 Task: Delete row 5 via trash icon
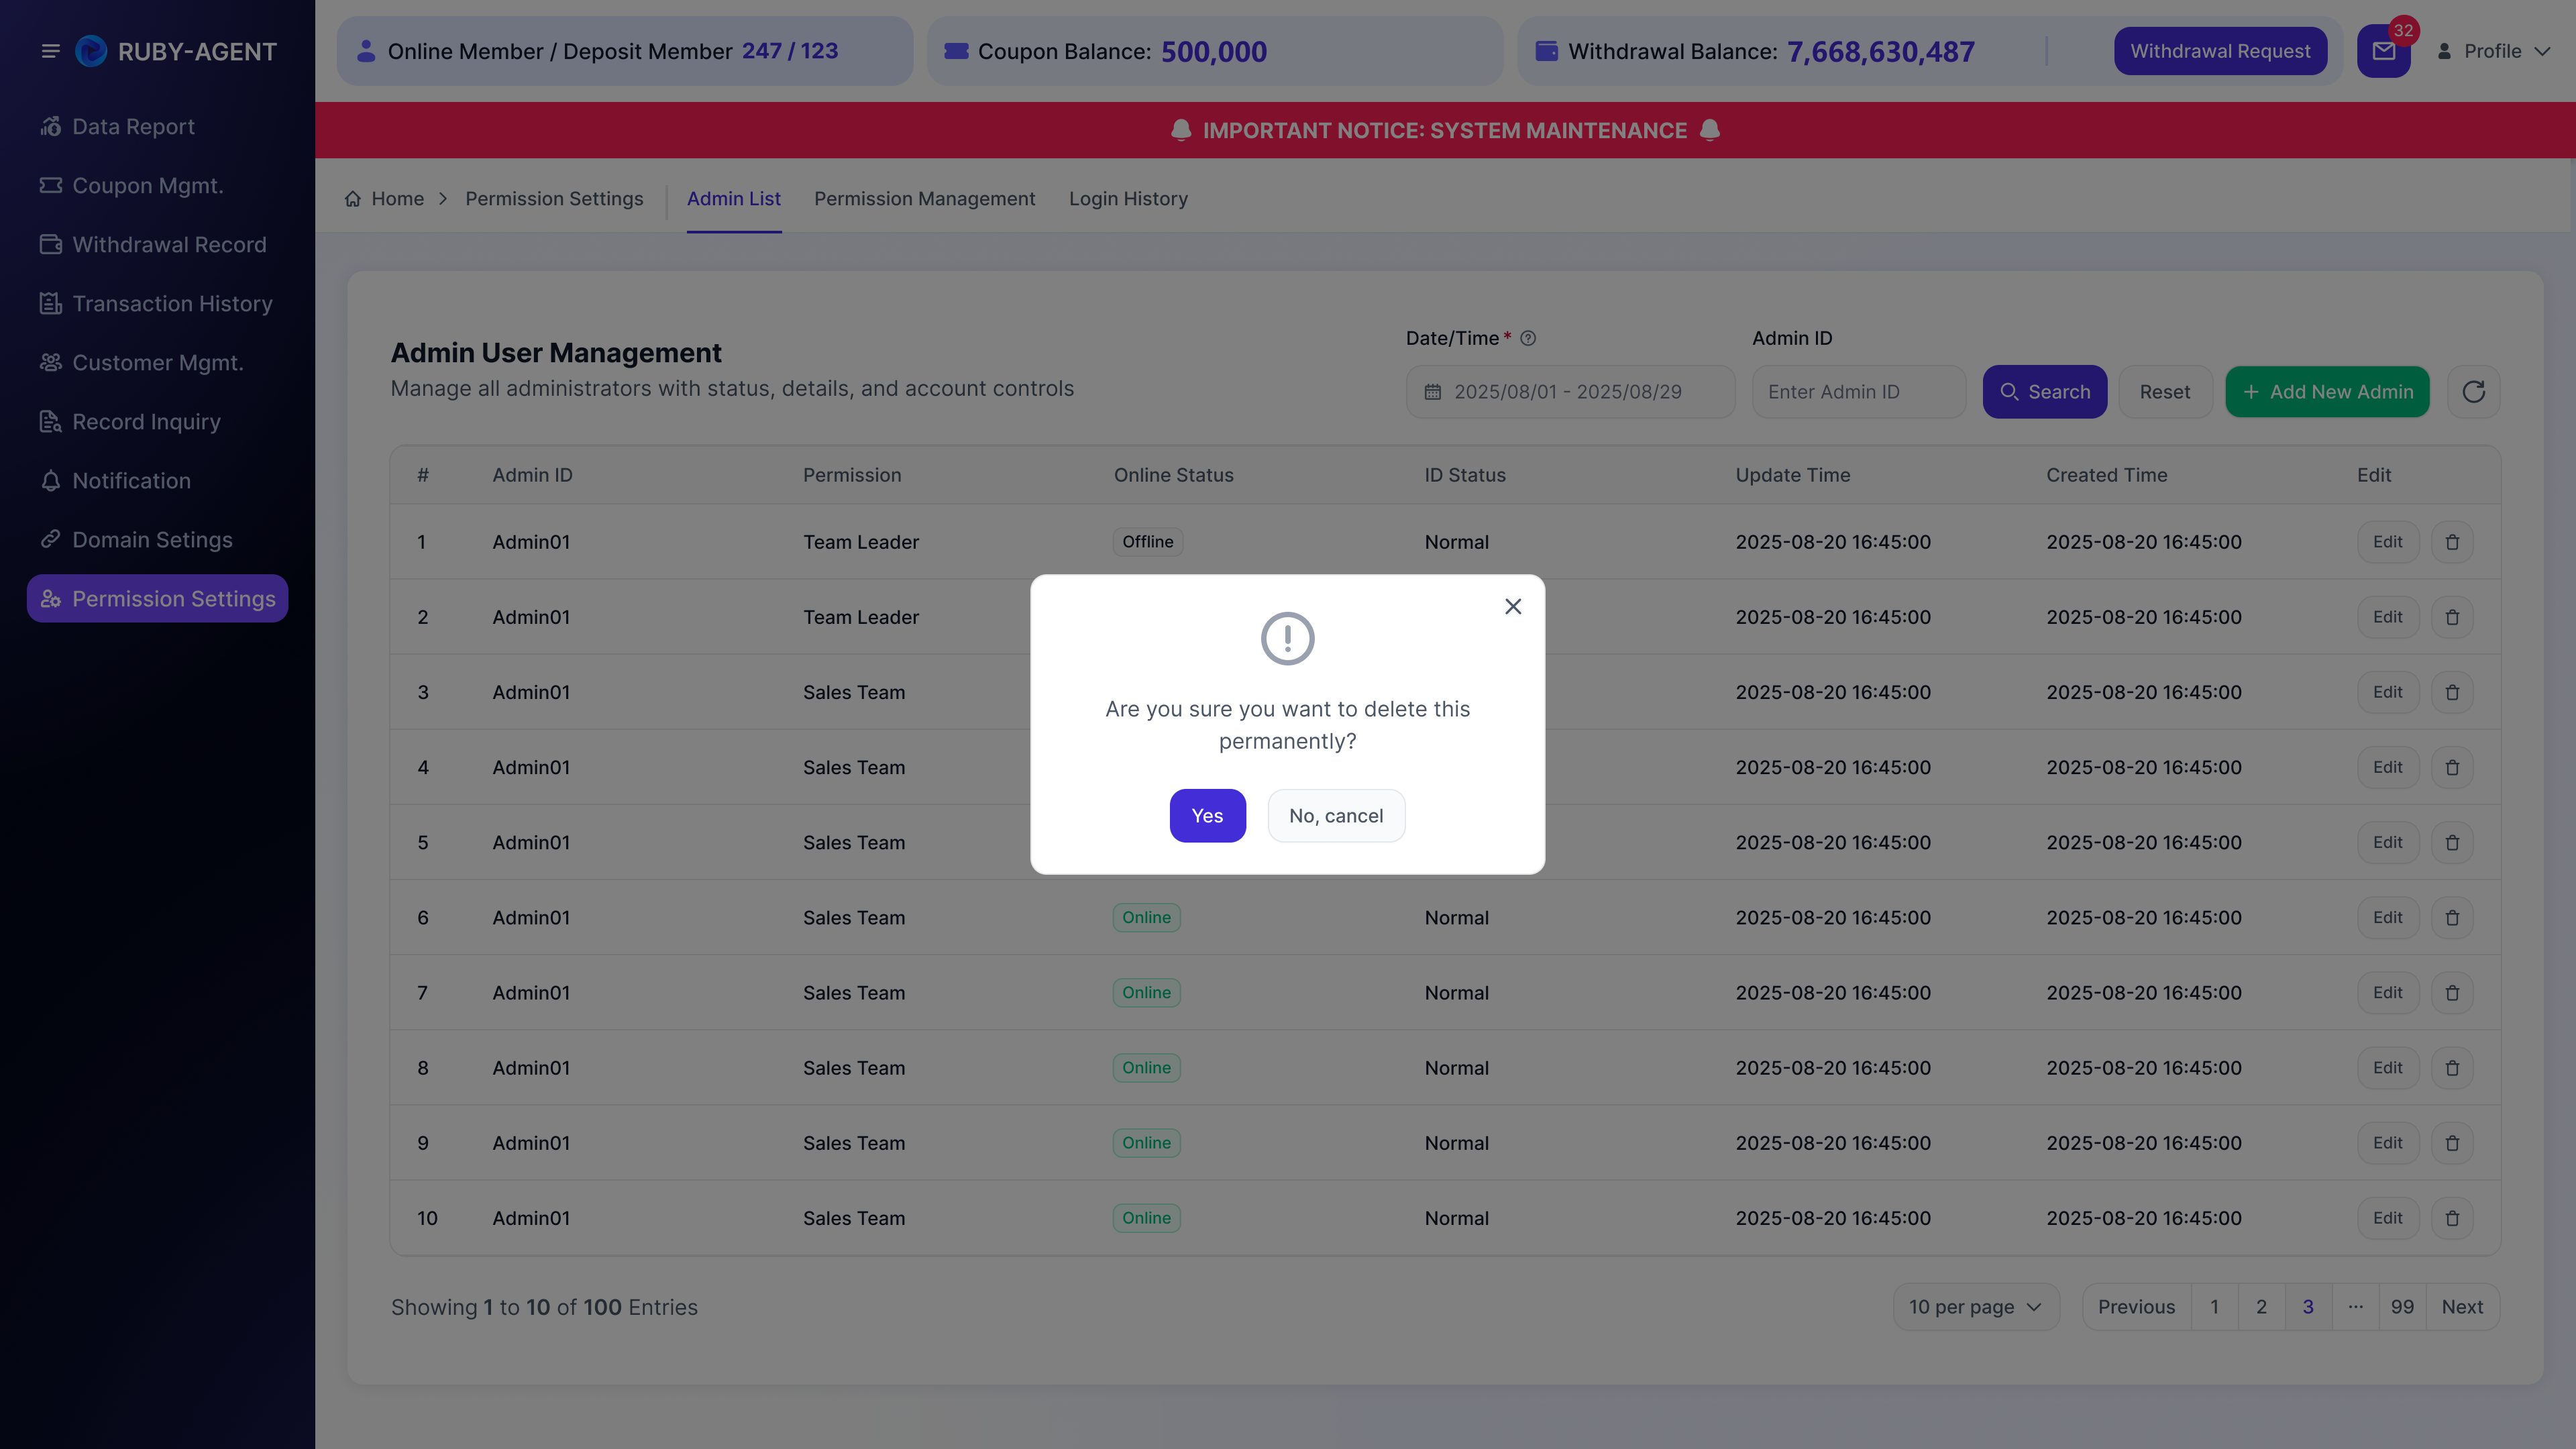pos(2452,842)
